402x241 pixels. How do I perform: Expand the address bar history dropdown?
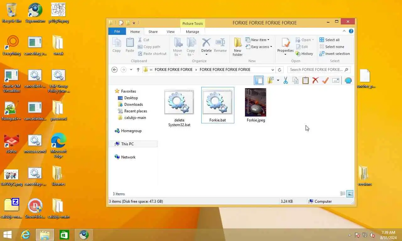(272, 70)
